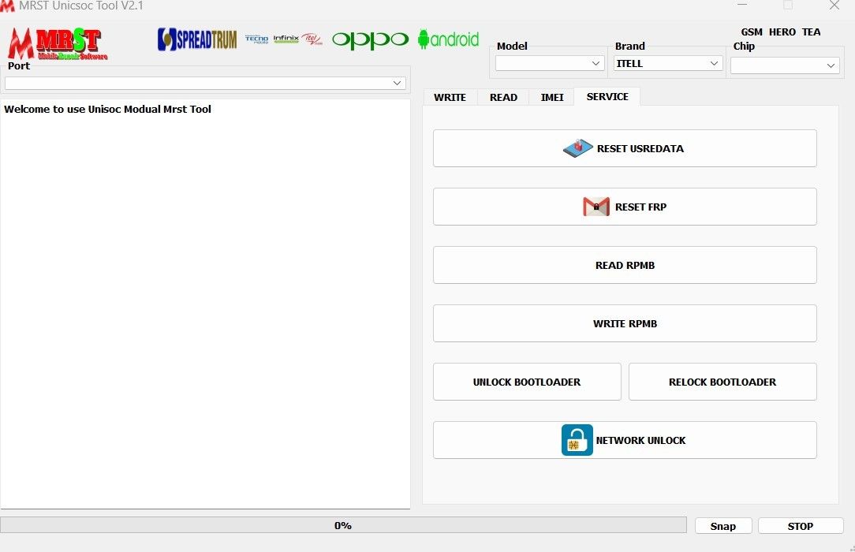Viewport: 855px width, 552px height.
Task: Click the phone icon on Reset Usredata
Action: [x=578, y=147]
